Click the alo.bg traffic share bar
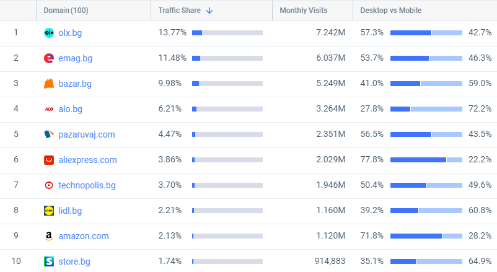497x272 pixels. pyautogui.click(x=227, y=108)
